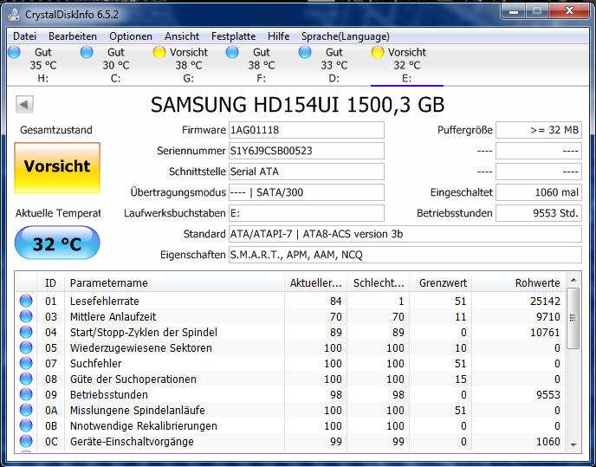The height and width of the screenshot is (467, 596).
Task: Click the ID column header
Action: tap(50, 283)
